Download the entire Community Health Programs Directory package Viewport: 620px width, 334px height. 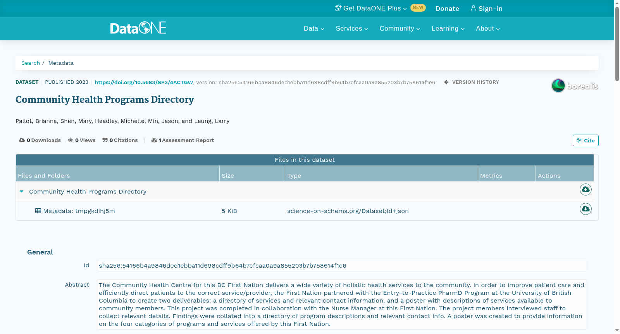coord(586,189)
